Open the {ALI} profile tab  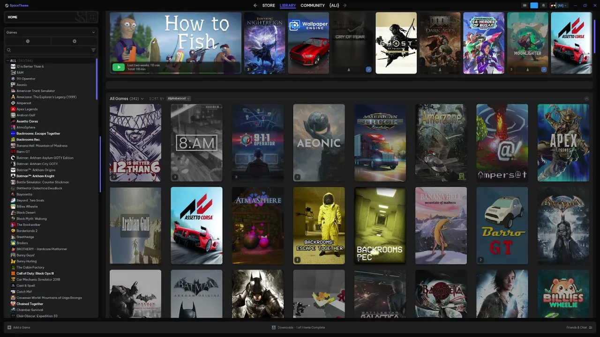pos(334,6)
